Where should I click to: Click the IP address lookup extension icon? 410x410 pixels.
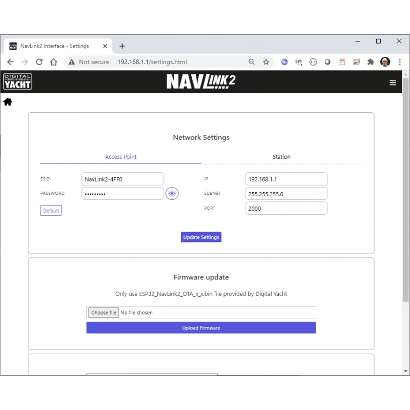tap(299, 61)
